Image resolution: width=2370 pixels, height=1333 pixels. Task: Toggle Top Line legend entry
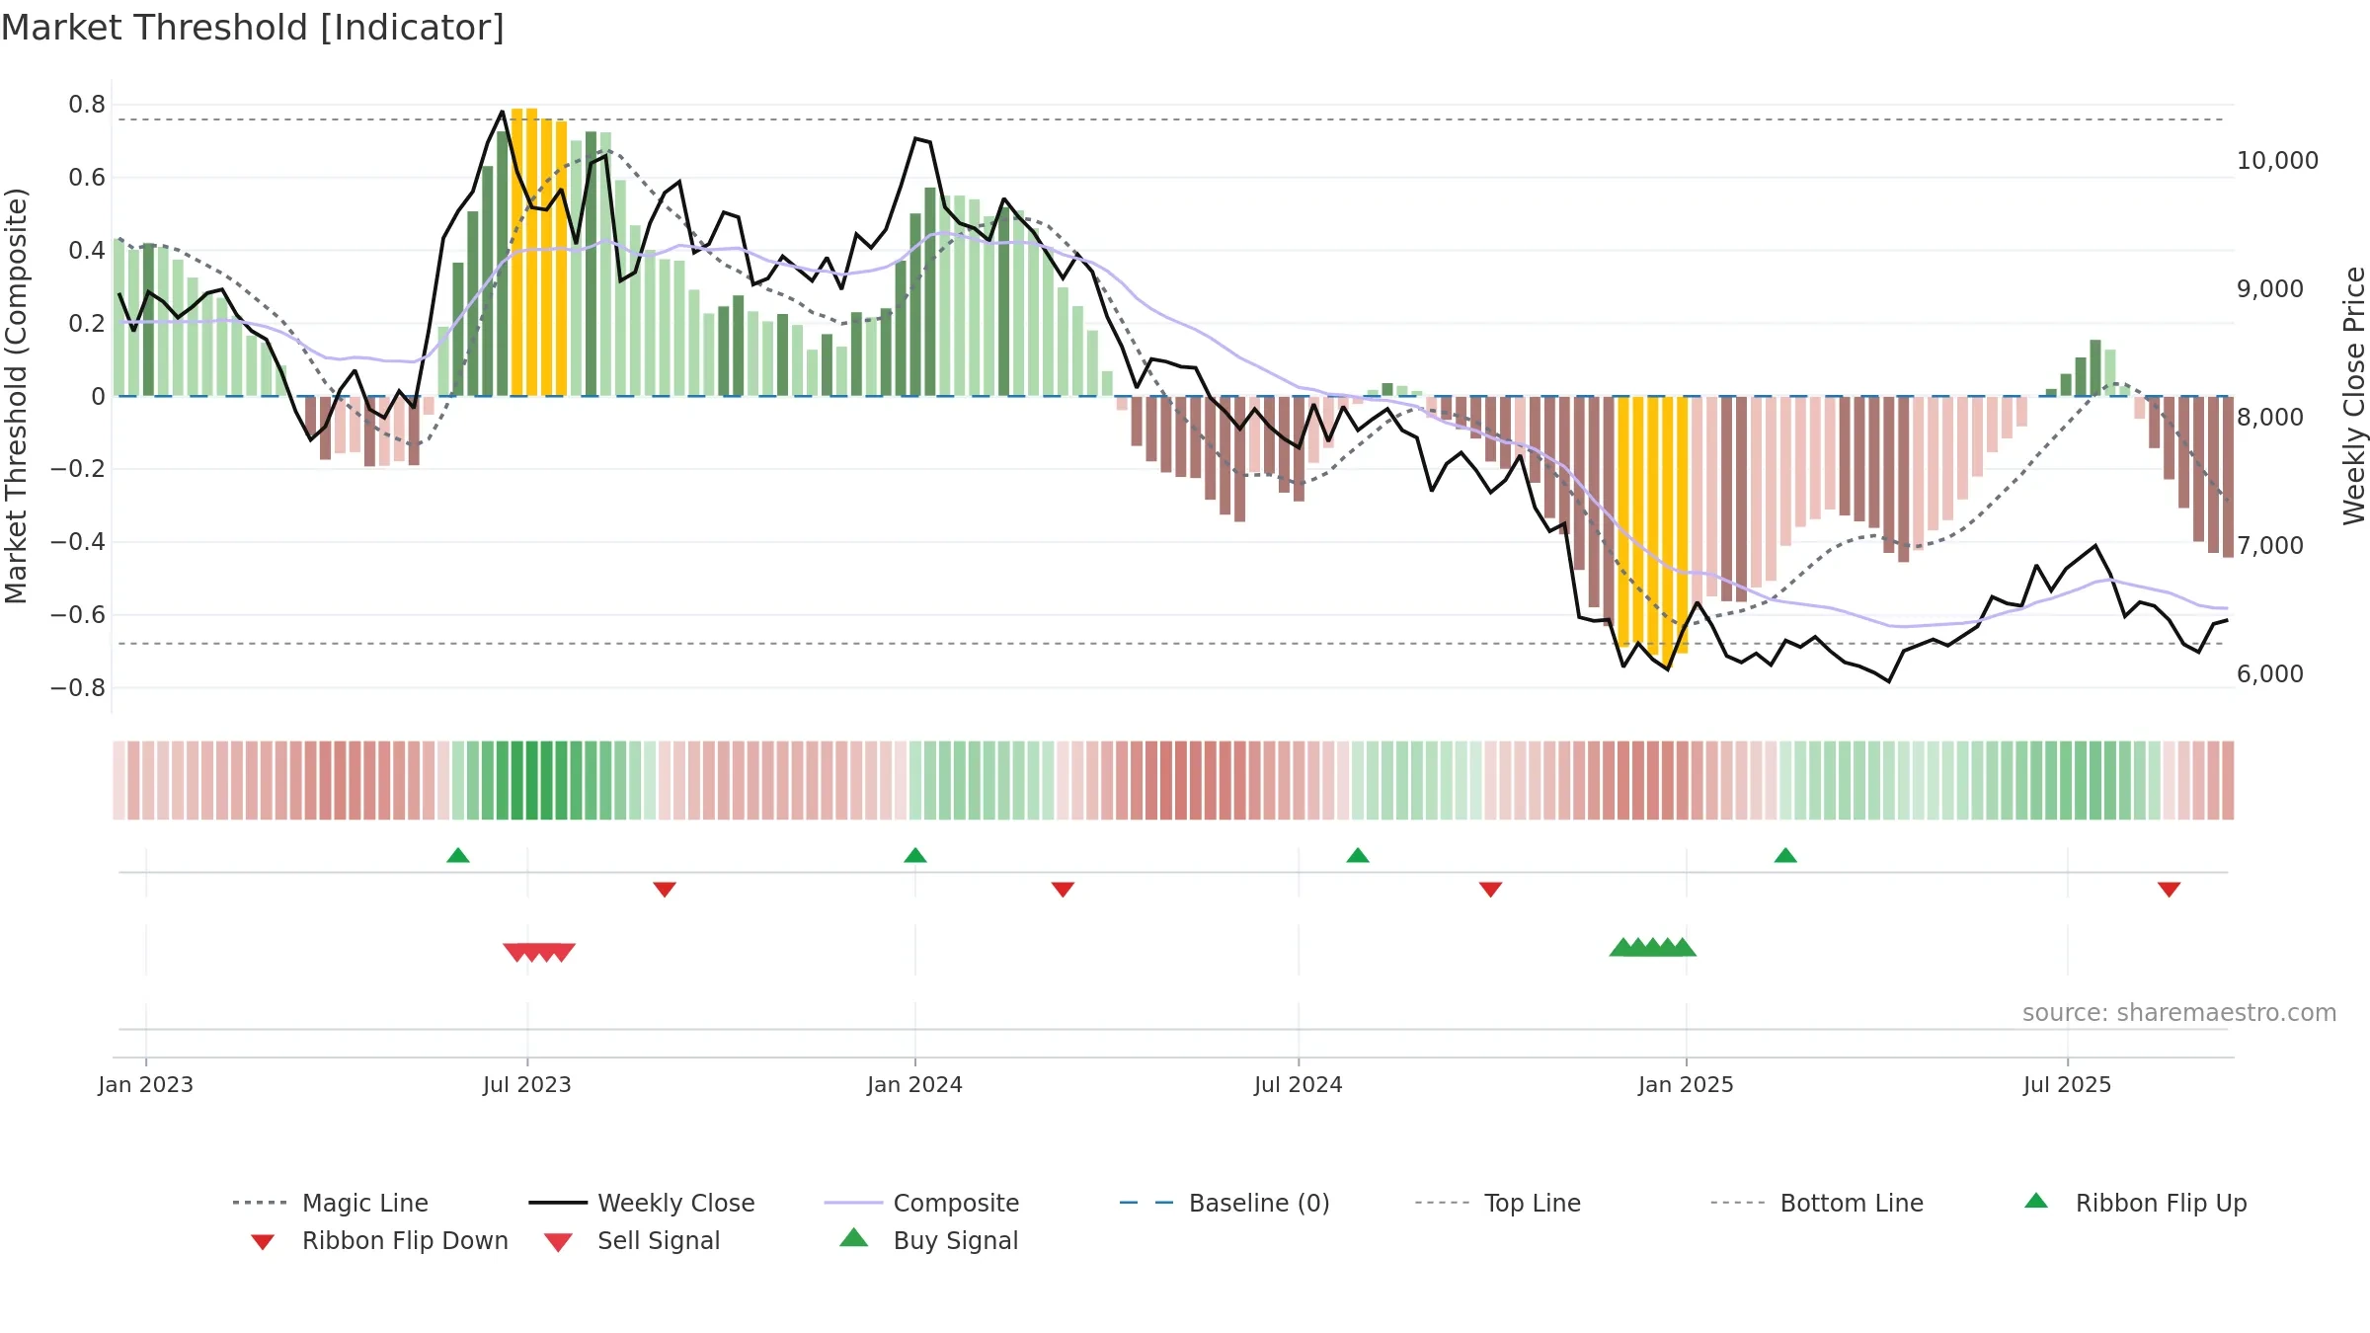1498,1203
